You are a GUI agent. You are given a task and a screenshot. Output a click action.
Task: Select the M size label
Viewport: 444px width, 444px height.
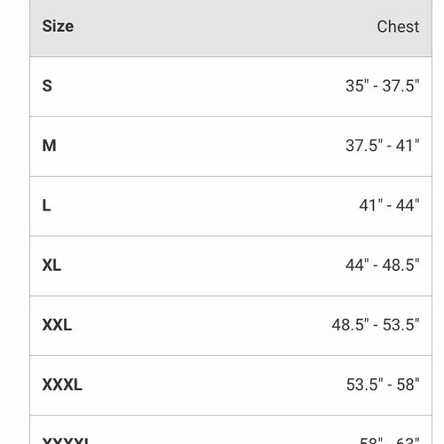tap(49, 146)
